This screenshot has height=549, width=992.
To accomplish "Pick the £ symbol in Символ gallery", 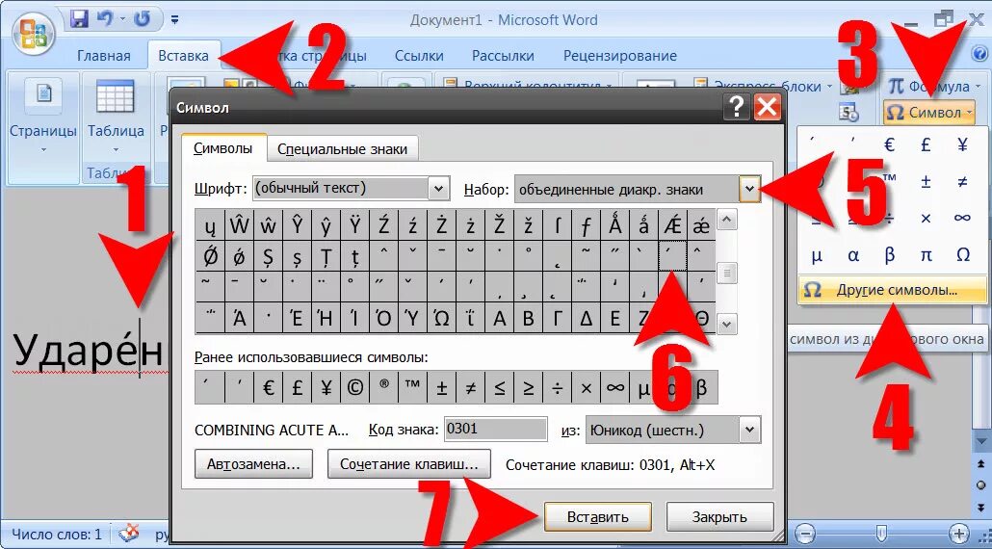I will tap(926, 144).
